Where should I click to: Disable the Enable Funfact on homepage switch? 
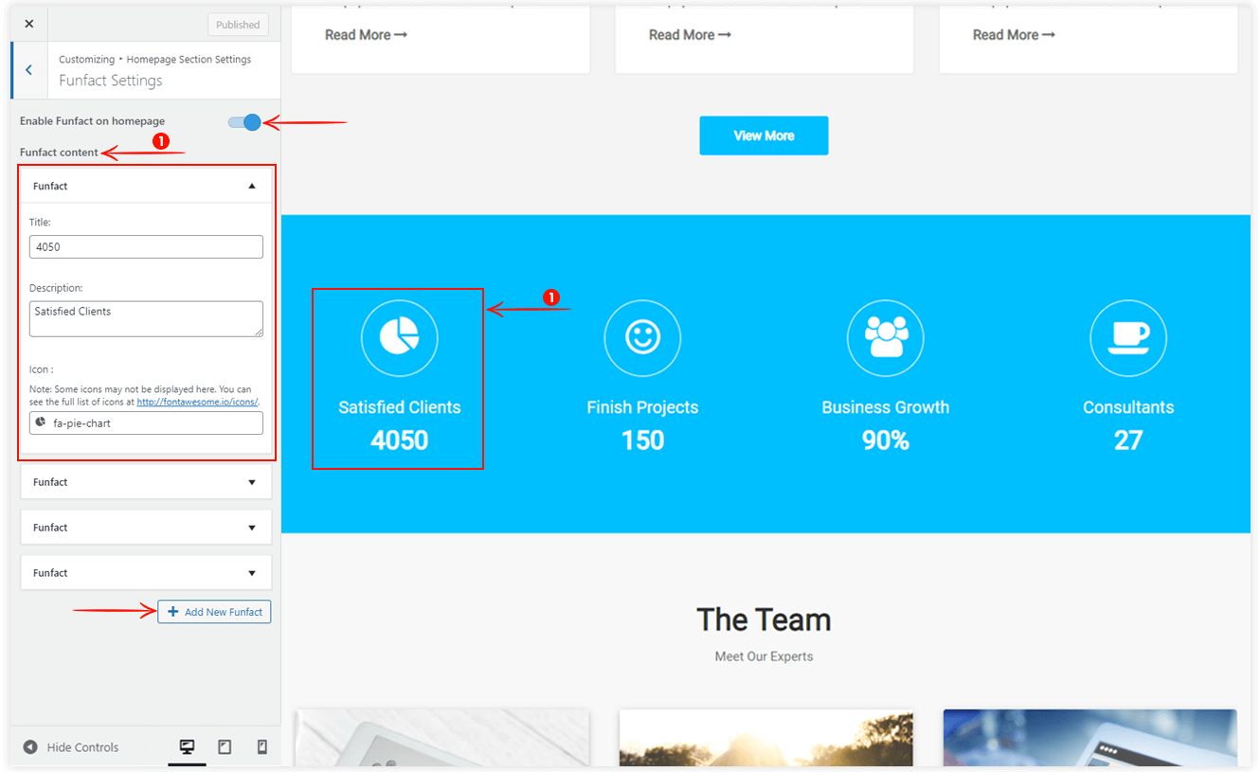[x=244, y=122]
